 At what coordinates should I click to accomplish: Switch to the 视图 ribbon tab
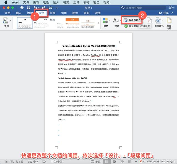click(98, 13)
